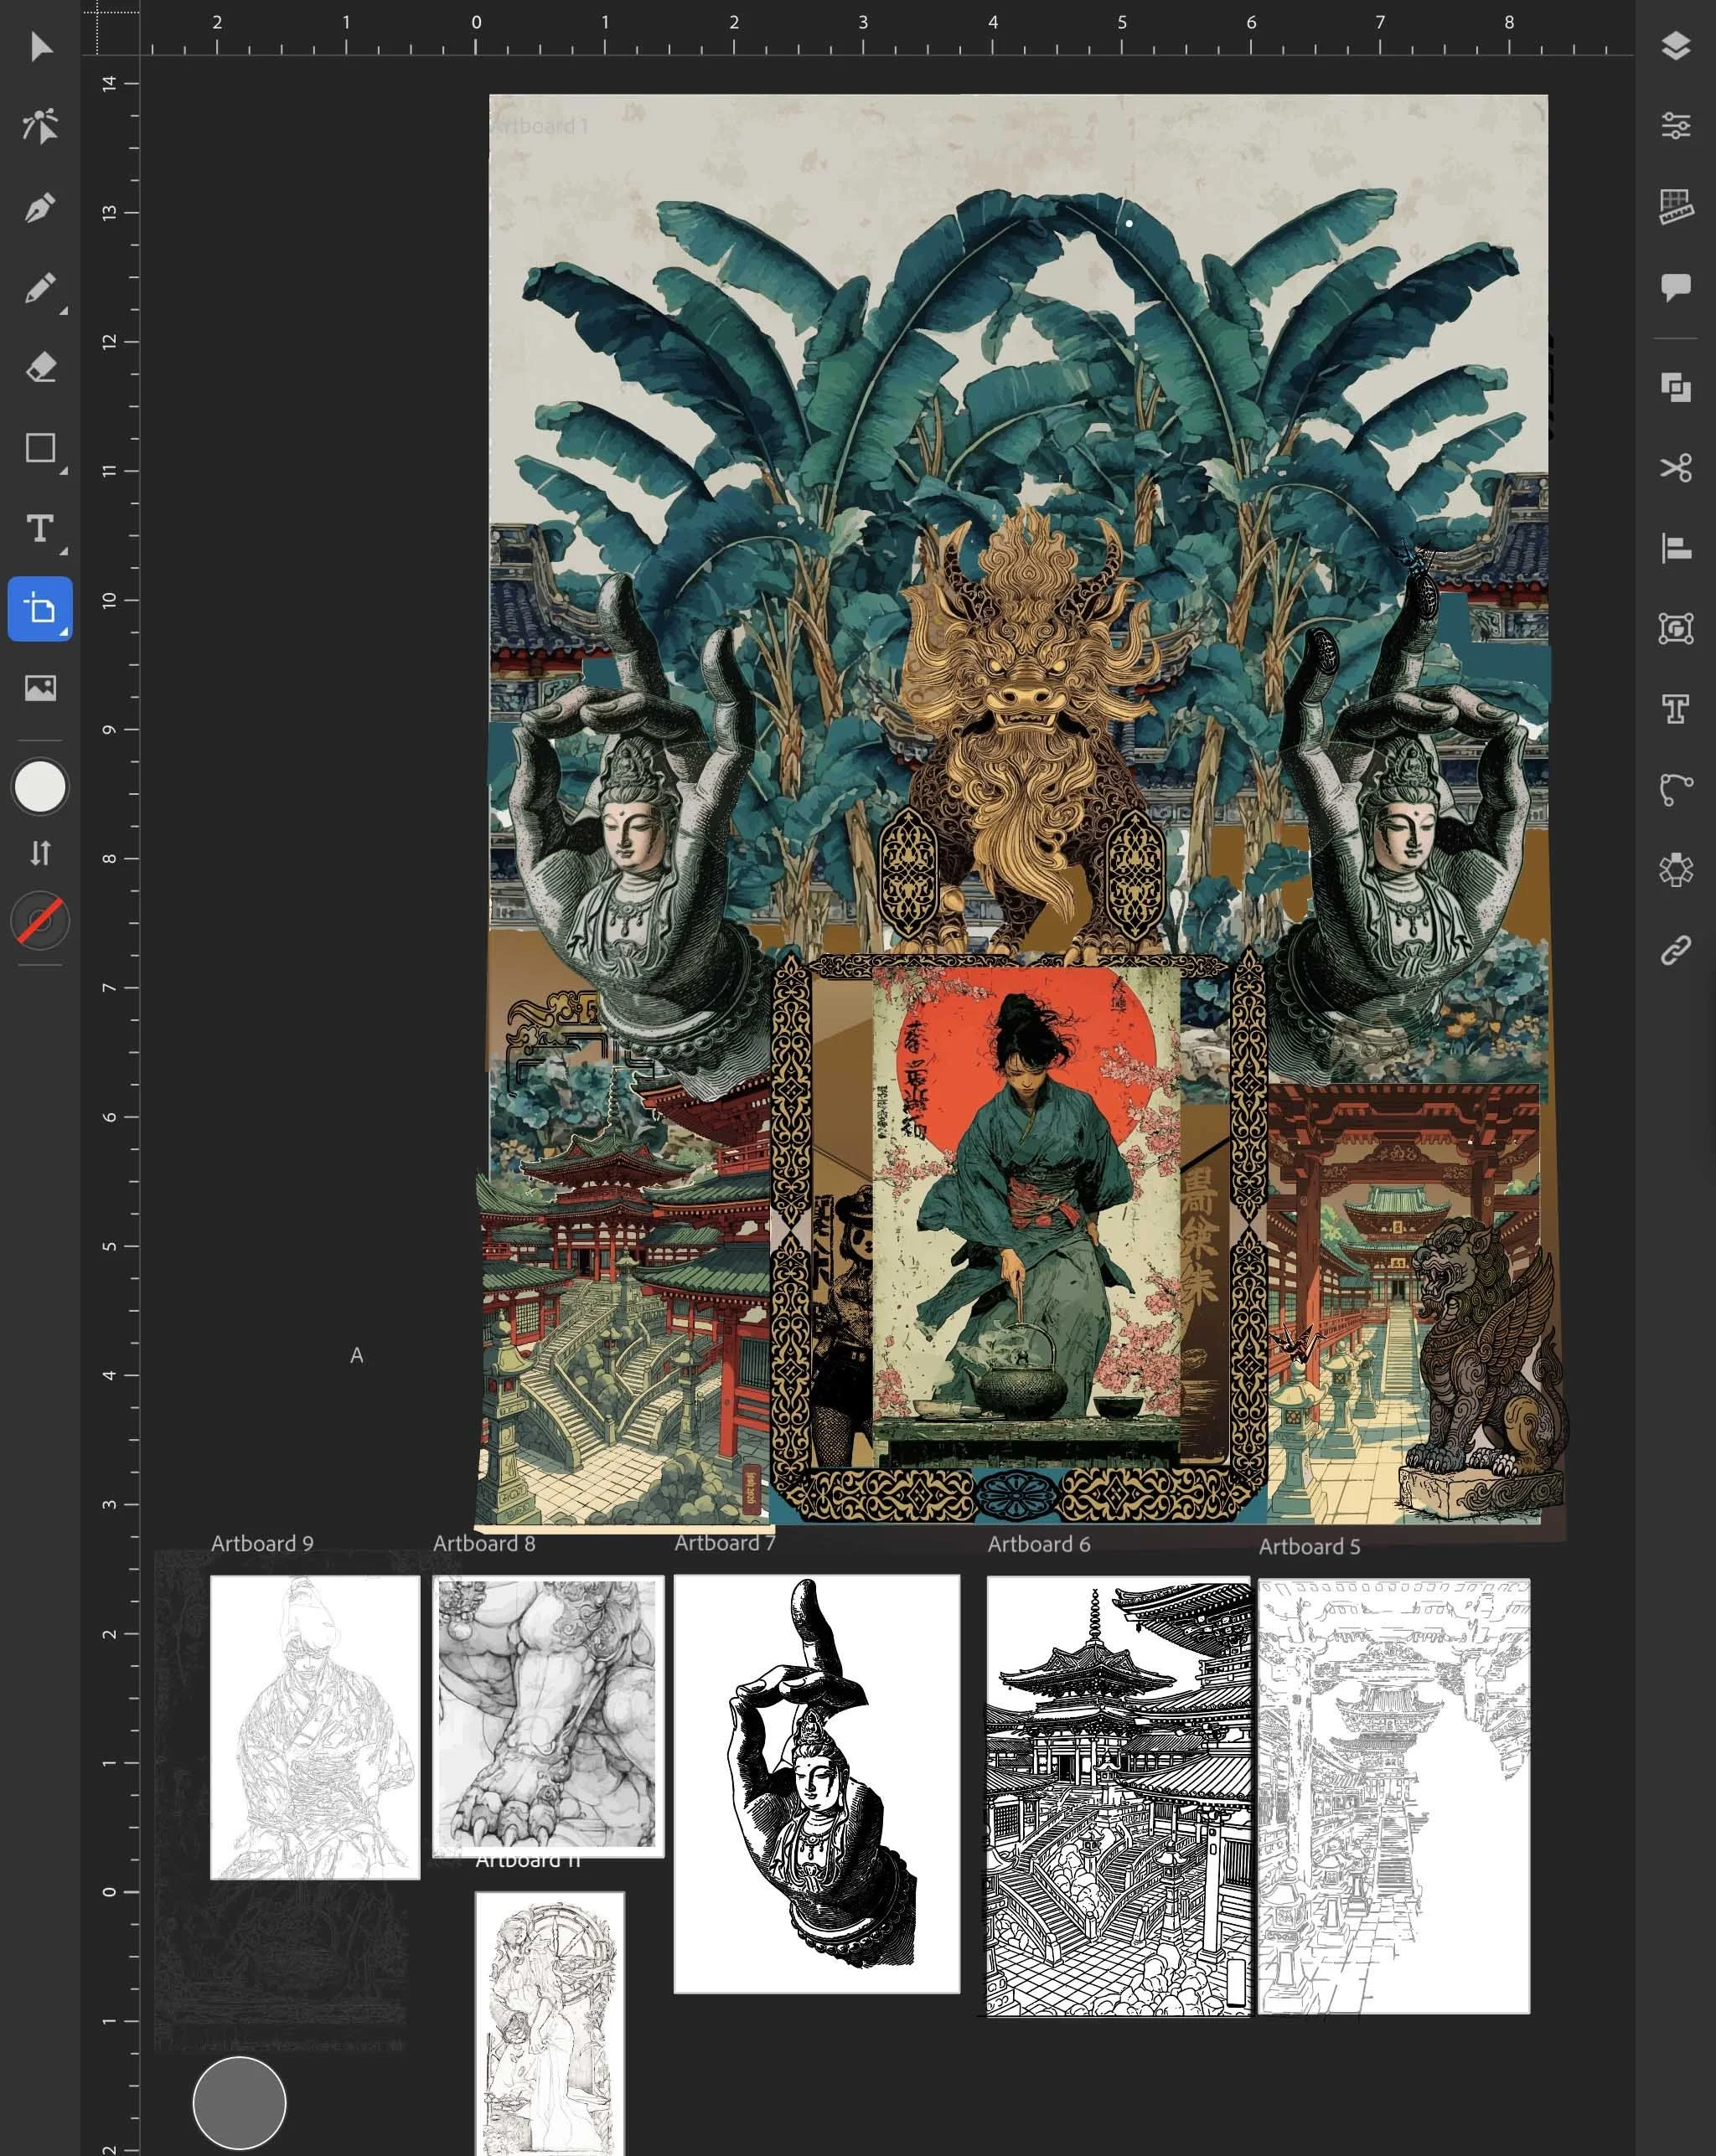
Task: Select the Direct Selection tool
Action: tap(40, 126)
